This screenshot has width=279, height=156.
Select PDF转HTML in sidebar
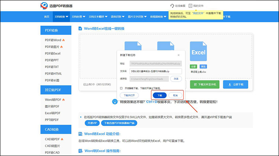point(53,74)
